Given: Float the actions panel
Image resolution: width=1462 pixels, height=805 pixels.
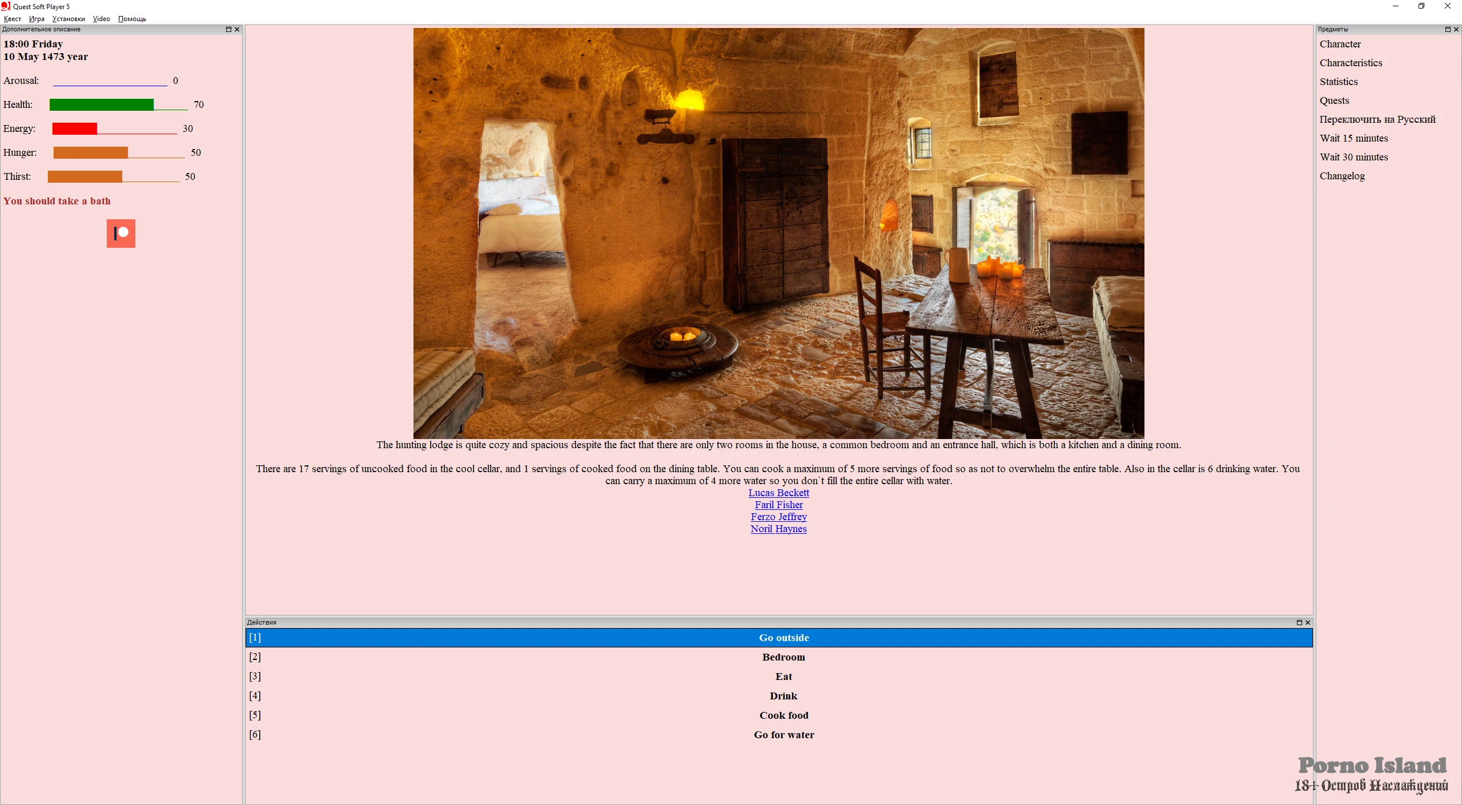Looking at the screenshot, I should pos(1299,622).
